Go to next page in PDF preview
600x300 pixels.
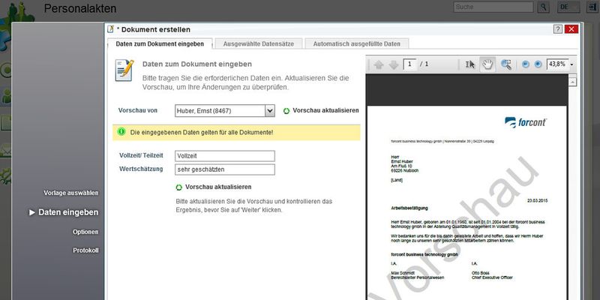[x=393, y=64]
